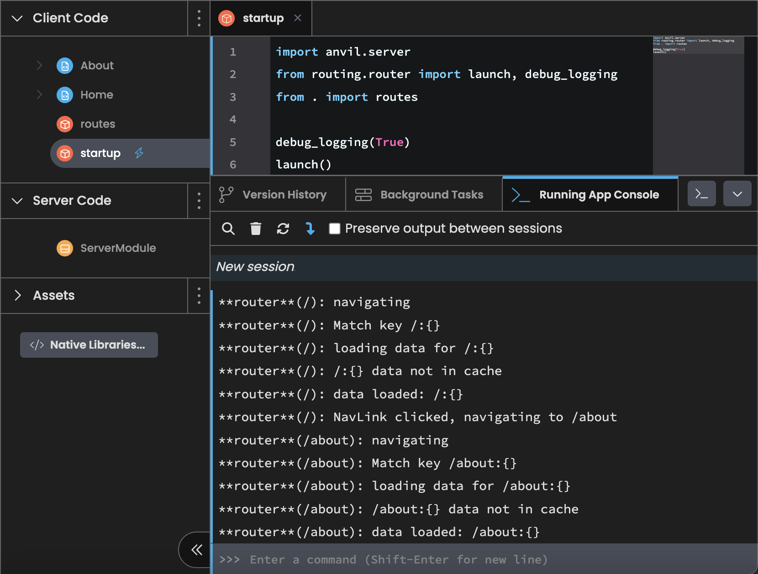
Task: Toggle the Home form open
Action: tap(39, 94)
